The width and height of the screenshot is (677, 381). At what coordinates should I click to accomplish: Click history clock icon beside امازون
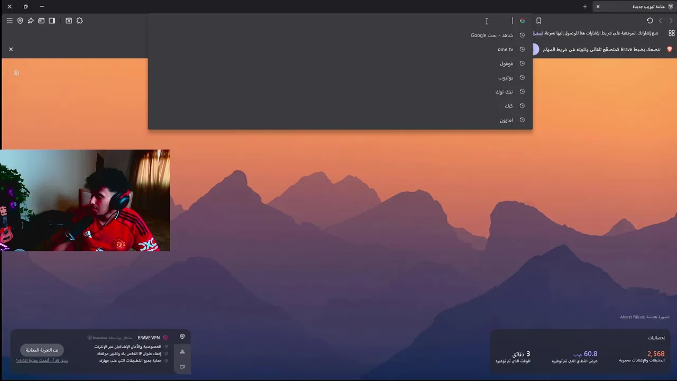522,120
